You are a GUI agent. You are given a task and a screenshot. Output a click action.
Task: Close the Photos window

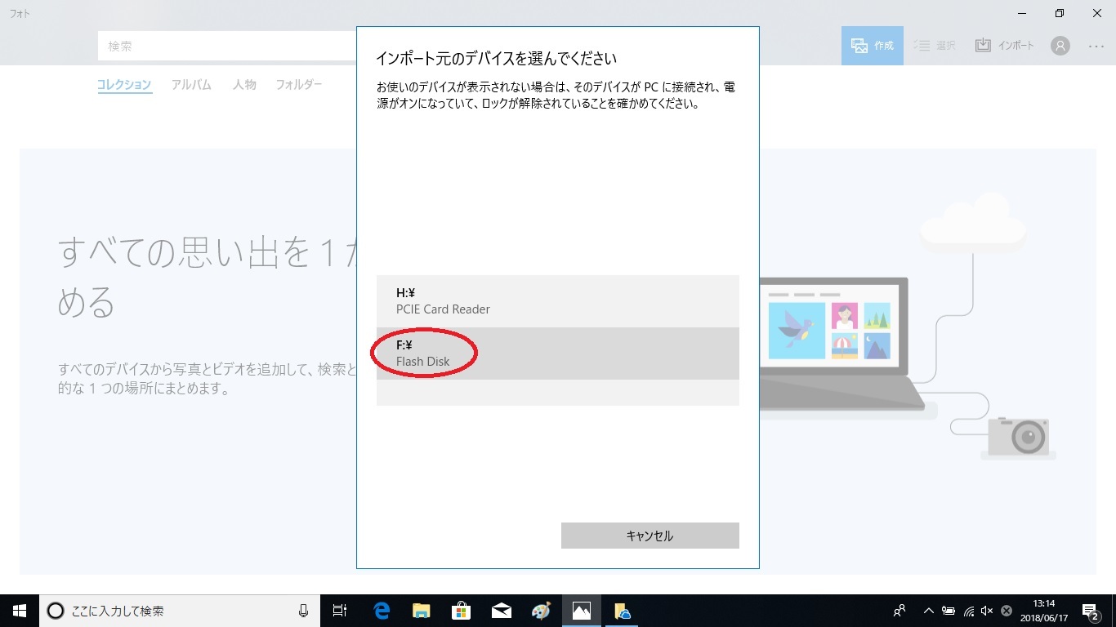click(1097, 13)
